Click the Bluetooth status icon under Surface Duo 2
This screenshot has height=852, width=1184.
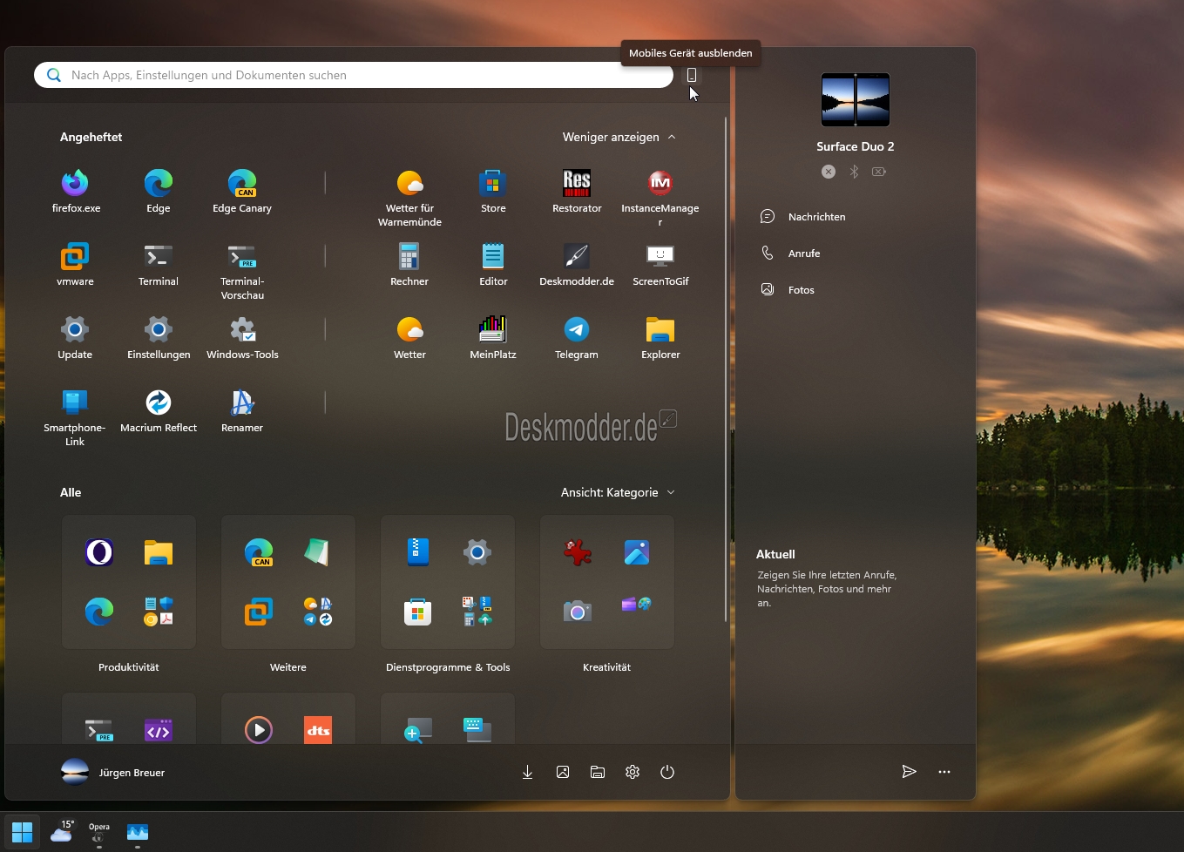(855, 172)
